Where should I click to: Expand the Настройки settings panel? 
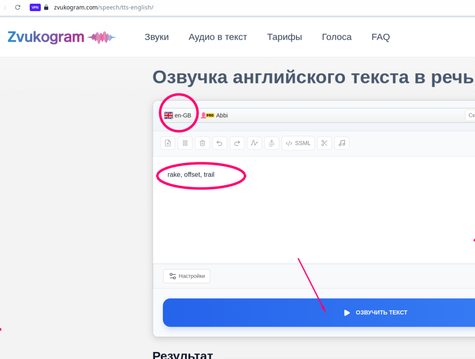[x=187, y=276]
